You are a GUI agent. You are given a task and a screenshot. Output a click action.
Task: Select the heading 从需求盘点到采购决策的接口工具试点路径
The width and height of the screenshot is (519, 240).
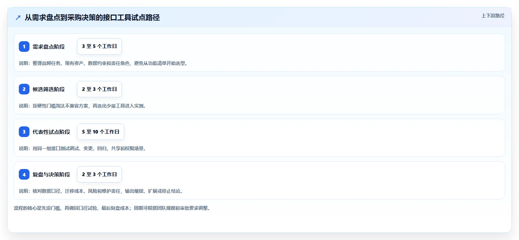tap(92, 18)
